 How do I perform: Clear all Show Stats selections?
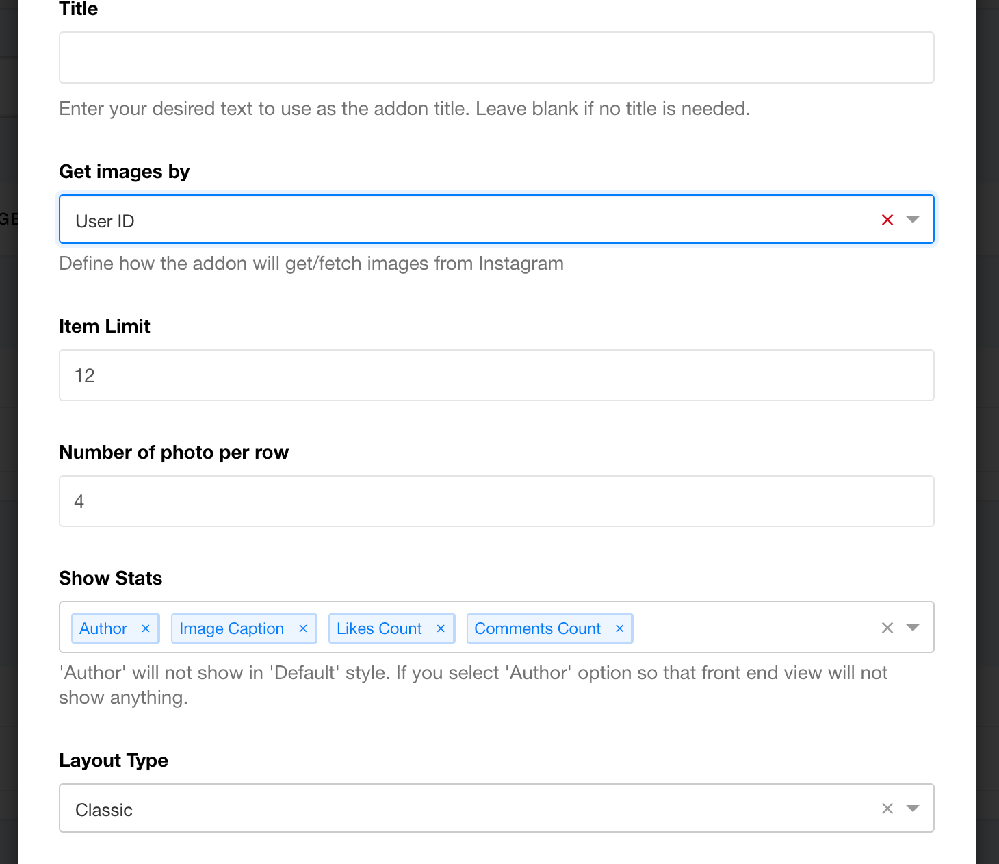pos(887,627)
